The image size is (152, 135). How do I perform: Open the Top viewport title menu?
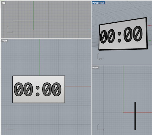(3, 3)
